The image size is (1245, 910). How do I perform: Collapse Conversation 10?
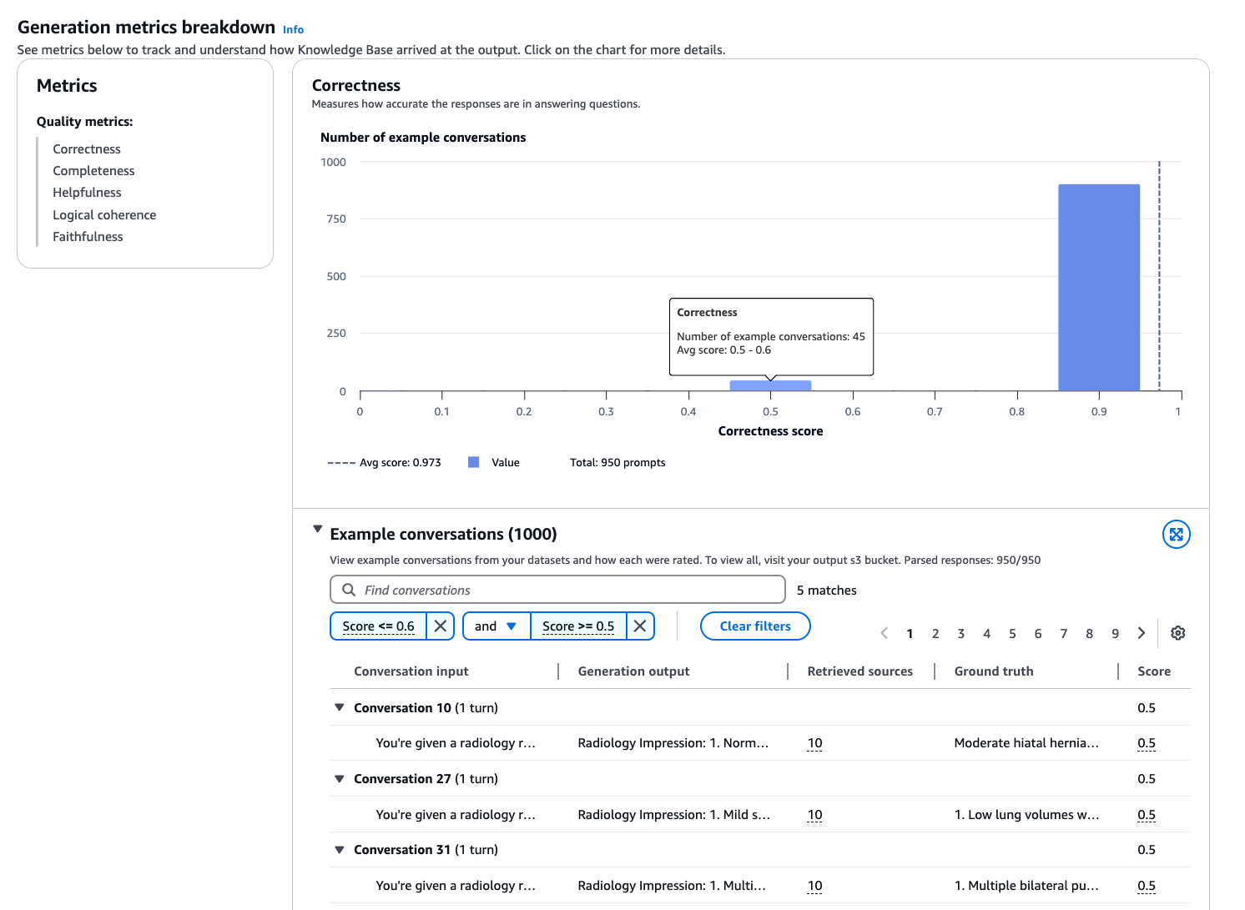point(339,706)
